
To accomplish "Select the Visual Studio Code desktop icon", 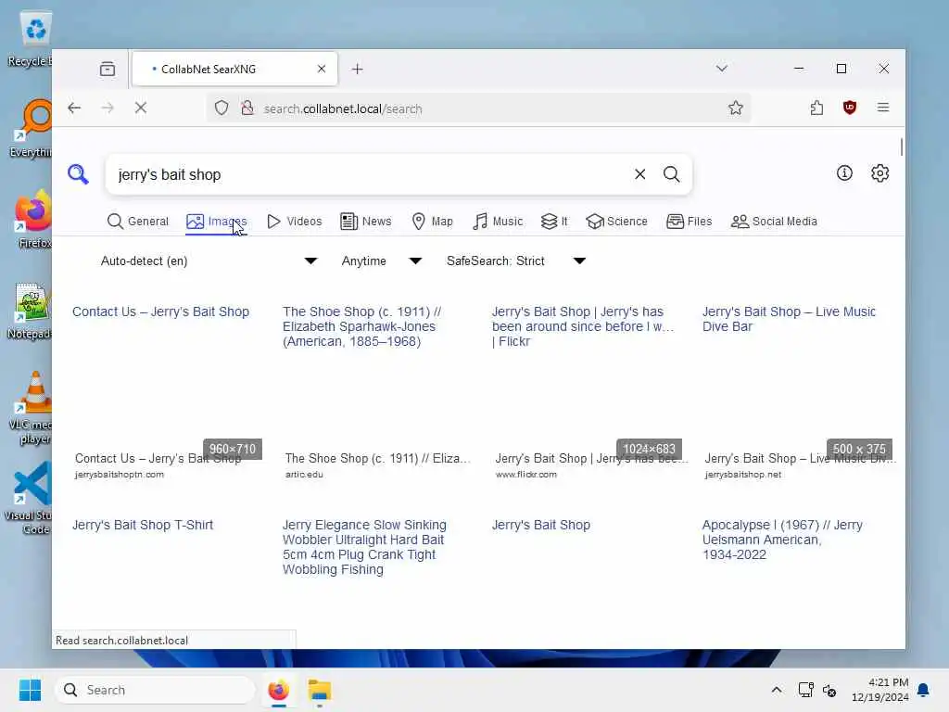I will [31, 498].
